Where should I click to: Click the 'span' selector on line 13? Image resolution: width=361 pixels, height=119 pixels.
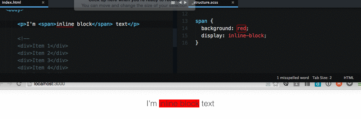201,21
